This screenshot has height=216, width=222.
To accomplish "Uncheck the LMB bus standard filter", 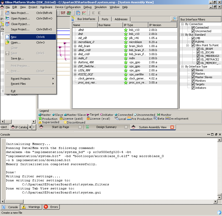I will pos(193,38).
